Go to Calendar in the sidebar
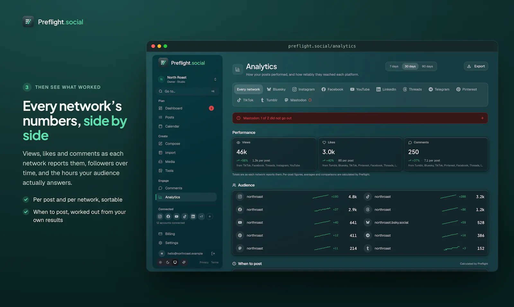Viewport: 514px width, 307px height. pos(186,126)
